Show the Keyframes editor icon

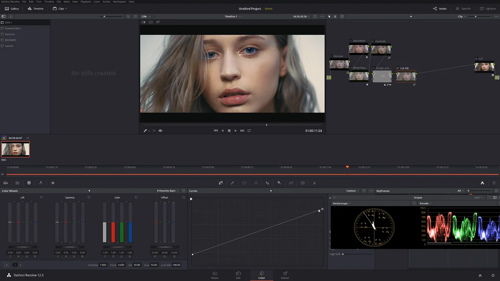click(482, 183)
